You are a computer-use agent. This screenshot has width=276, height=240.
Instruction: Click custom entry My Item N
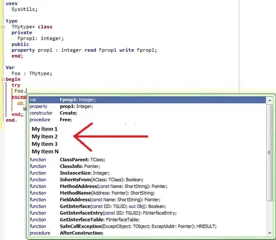tap(45, 151)
